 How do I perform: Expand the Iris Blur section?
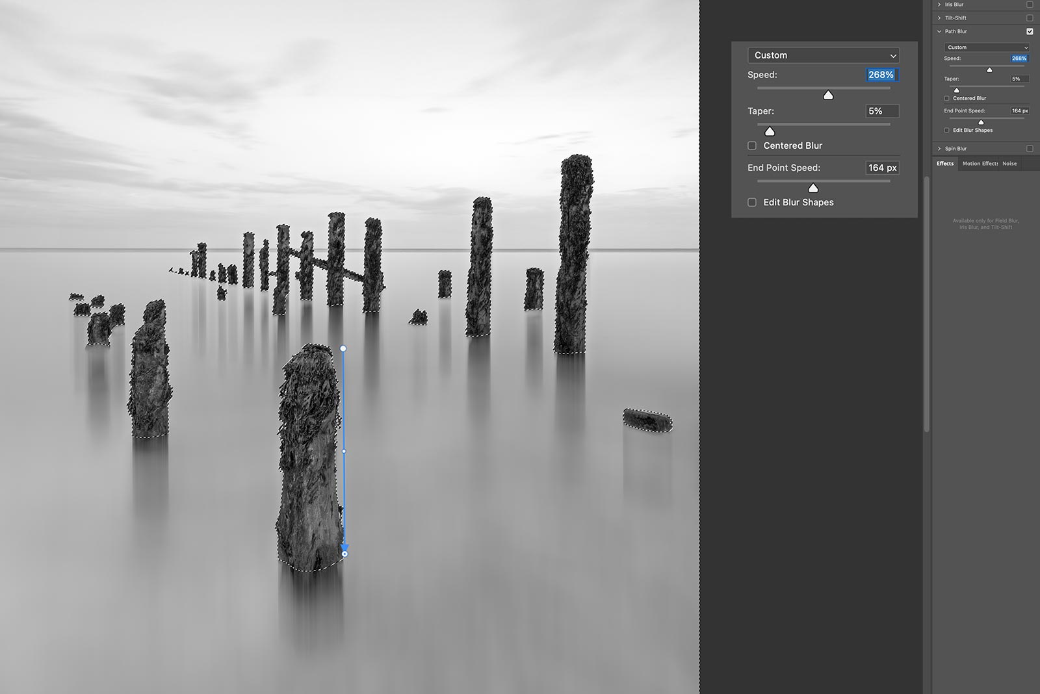(x=939, y=5)
